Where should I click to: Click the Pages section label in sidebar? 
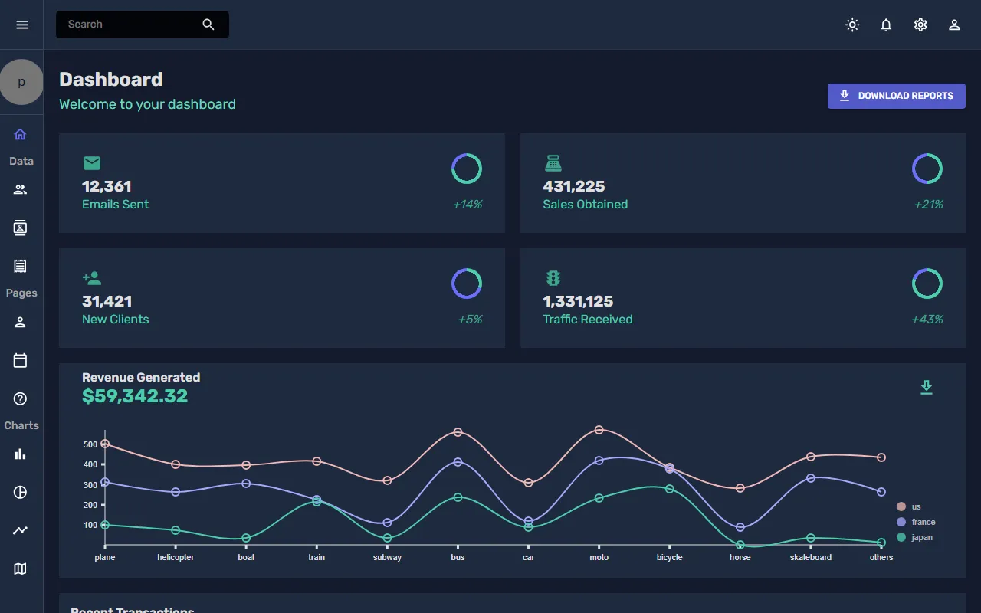point(21,293)
